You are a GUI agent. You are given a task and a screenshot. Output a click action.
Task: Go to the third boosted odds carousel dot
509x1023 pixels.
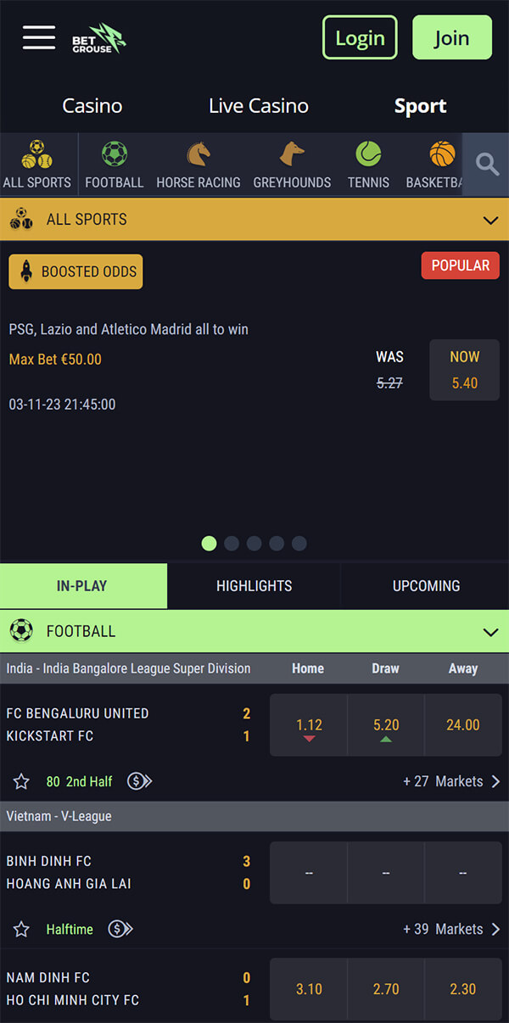click(x=254, y=544)
